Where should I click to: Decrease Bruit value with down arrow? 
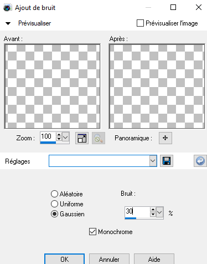[x=153, y=215]
